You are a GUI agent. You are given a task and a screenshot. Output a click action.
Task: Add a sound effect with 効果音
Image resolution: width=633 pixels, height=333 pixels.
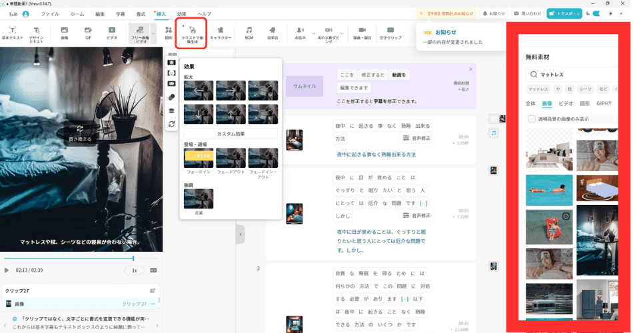[273, 33]
